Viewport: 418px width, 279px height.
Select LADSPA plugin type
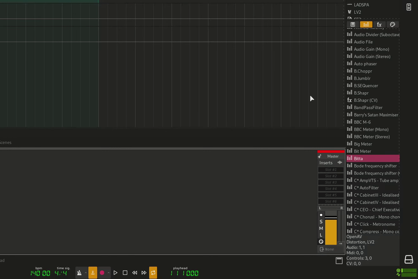[x=361, y=5]
